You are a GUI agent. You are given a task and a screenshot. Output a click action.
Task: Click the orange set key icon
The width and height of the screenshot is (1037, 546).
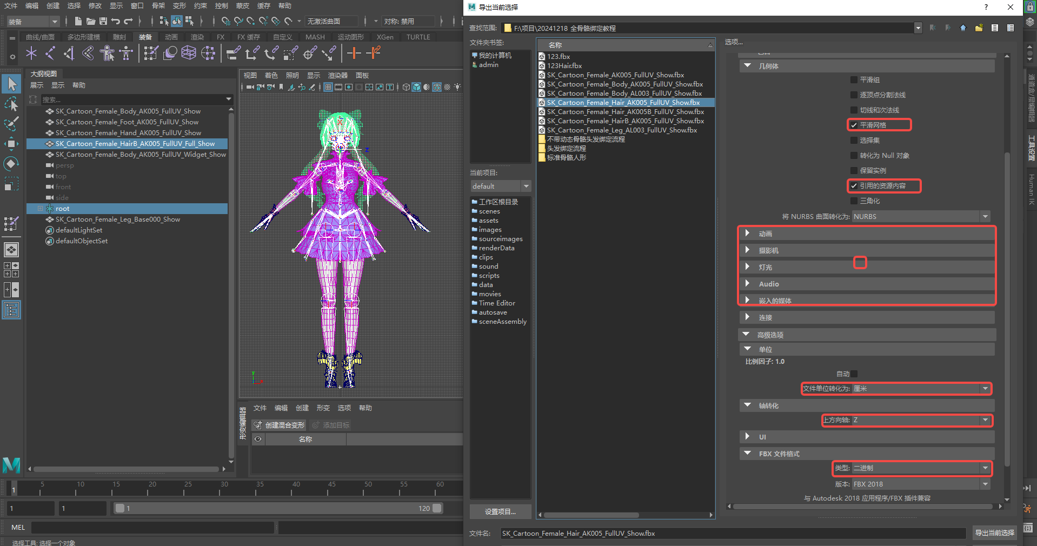354,53
